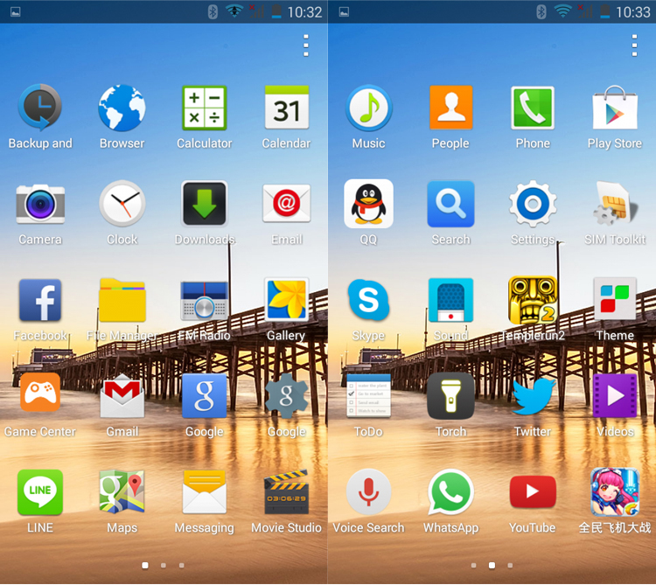Image resolution: width=656 pixels, height=585 pixels.
Task: Open the Twitter app
Action: coord(533,397)
